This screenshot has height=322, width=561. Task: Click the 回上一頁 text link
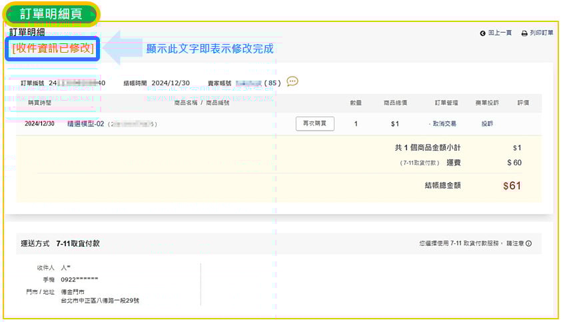500,33
